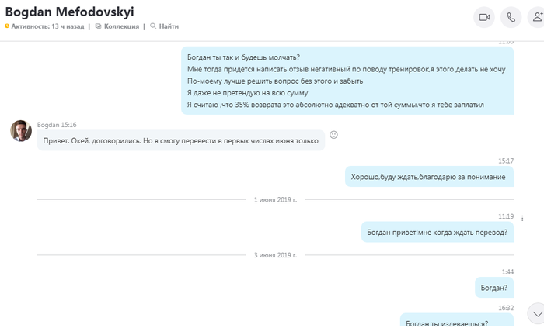Select the "Хорошо,буду ждать" message bubble
The image size is (544, 328).
coord(429,177)
